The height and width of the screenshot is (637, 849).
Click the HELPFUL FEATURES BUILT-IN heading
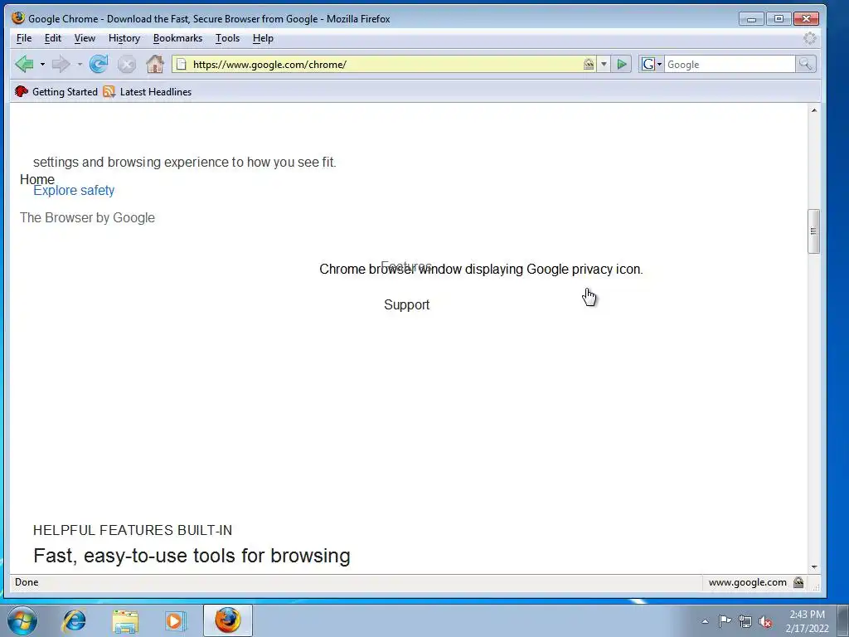133,530
